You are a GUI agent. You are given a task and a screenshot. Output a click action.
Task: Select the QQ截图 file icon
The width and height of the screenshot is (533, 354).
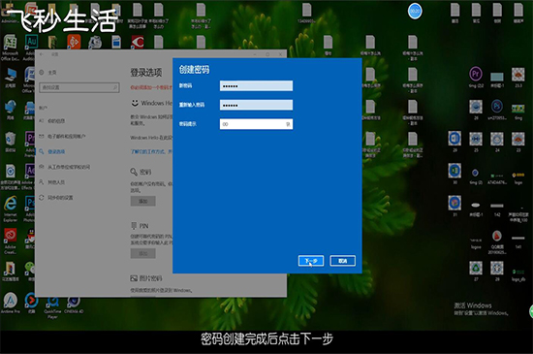497,242
